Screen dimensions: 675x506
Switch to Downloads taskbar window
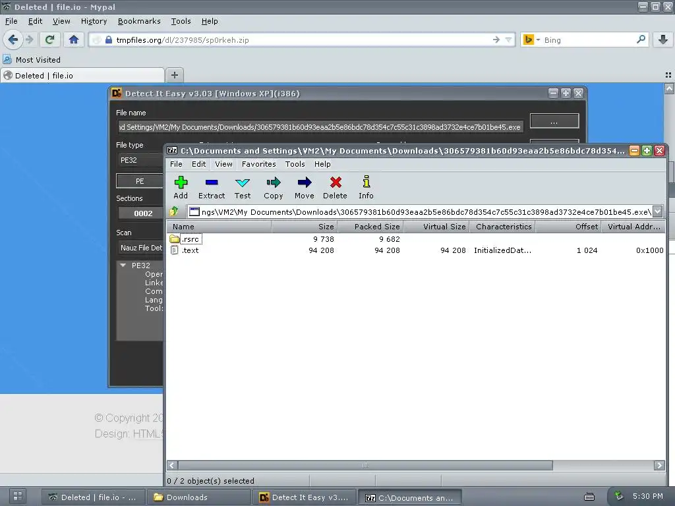pos(199,497)
